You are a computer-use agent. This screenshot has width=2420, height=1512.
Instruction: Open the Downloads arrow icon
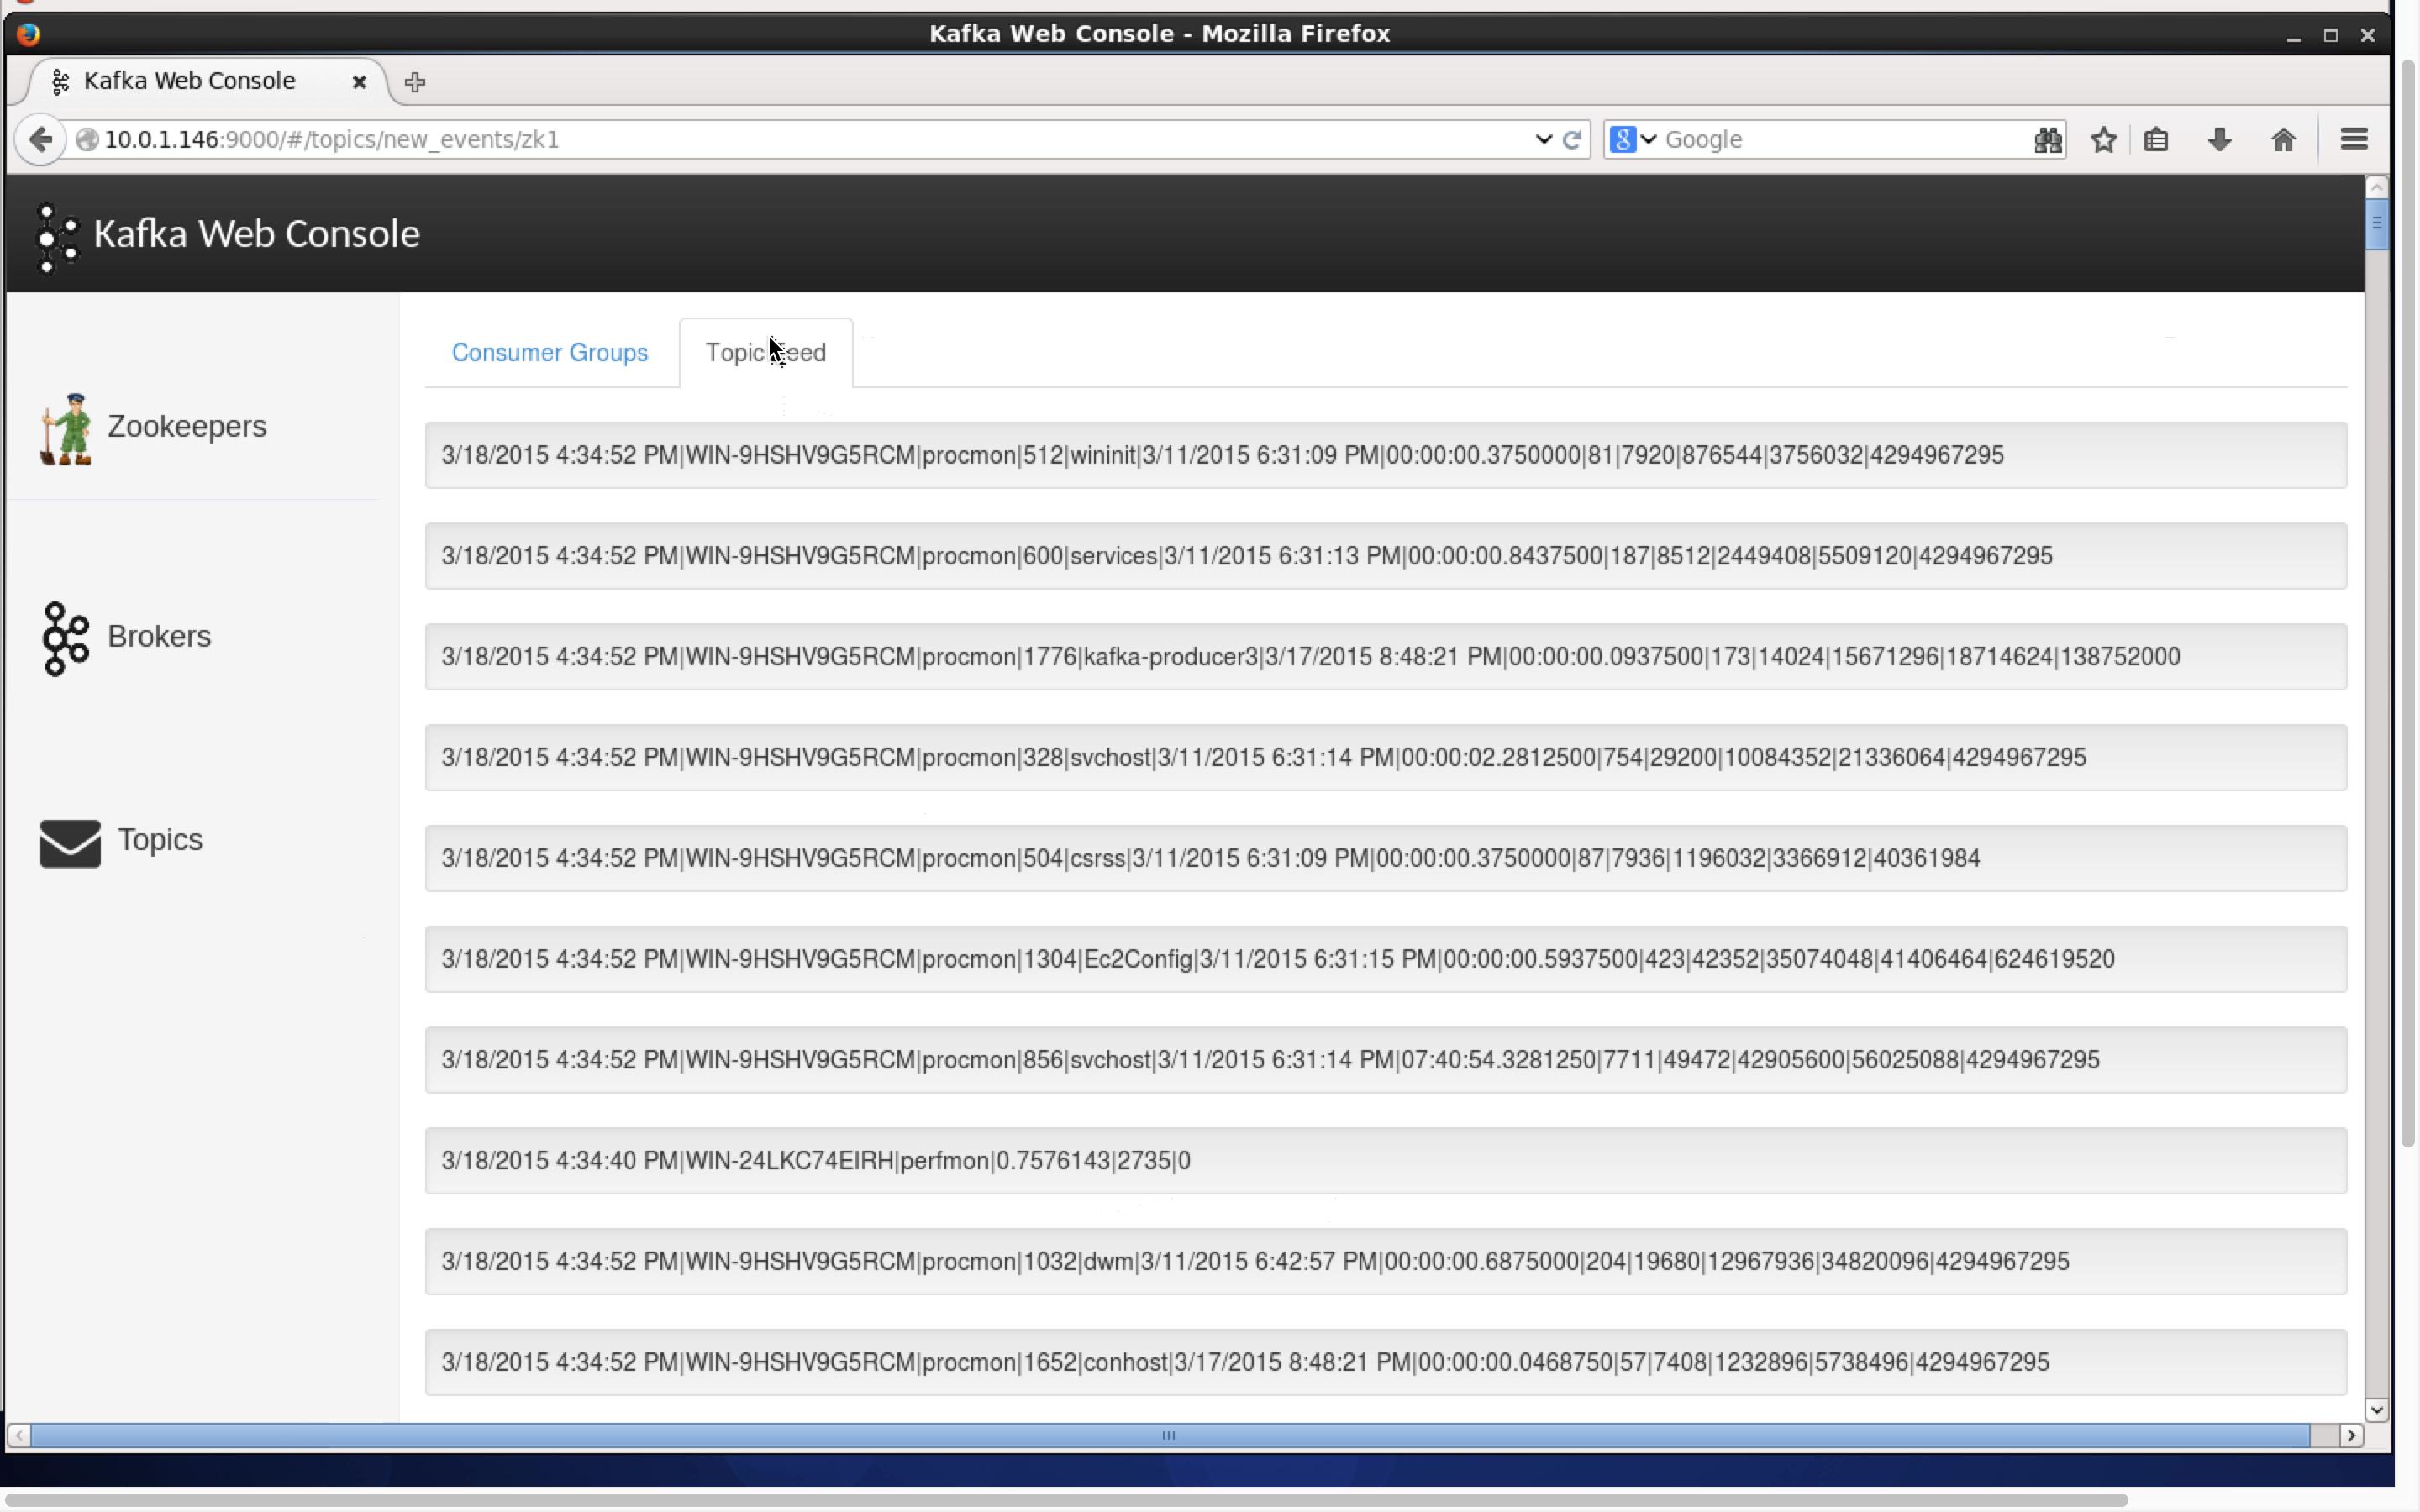point(2219,139)
